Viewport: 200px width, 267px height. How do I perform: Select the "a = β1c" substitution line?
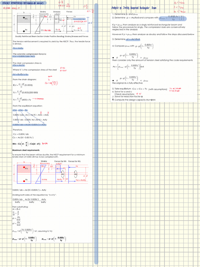pyautogui.click(x=16, y=209)
